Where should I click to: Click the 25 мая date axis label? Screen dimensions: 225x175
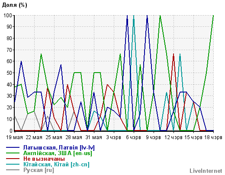pyautogui.click(x=54, y=137)
